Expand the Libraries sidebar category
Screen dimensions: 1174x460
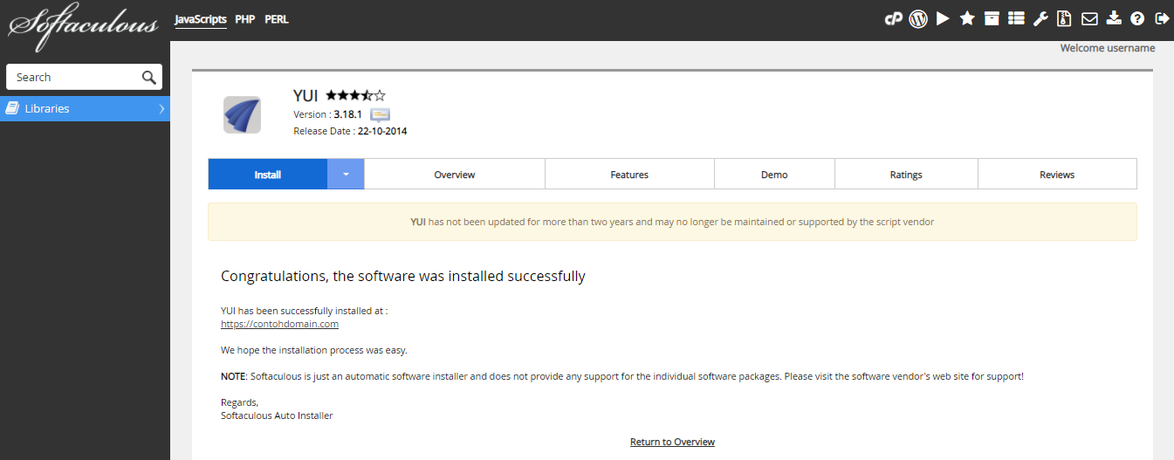85,109
